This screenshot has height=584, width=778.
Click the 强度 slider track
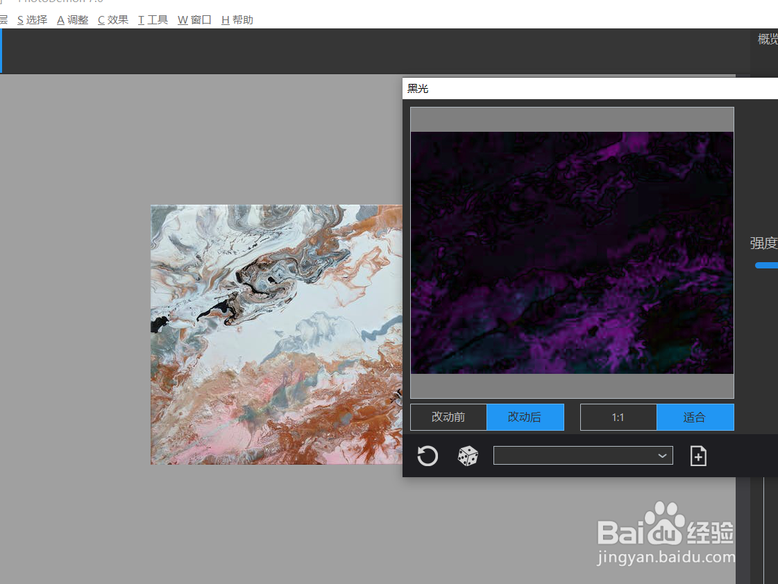point(767,266)
